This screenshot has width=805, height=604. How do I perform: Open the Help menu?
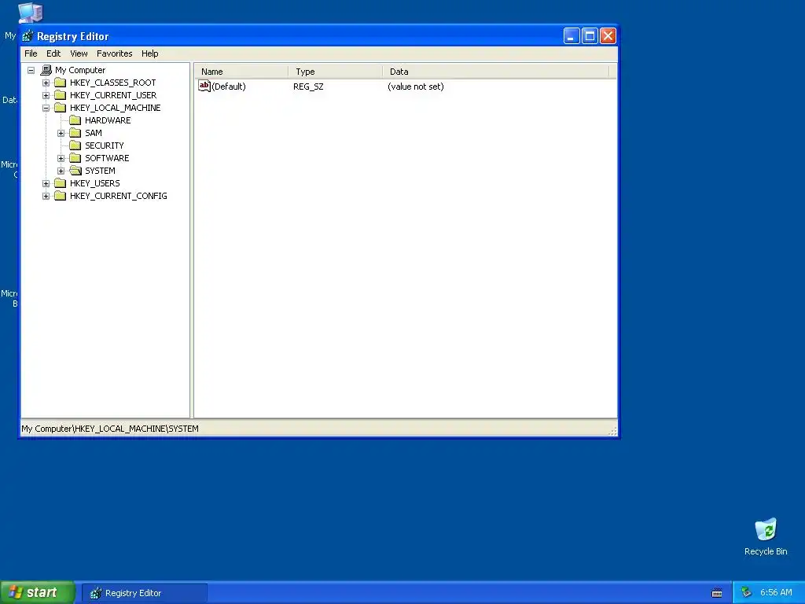pos(150,53)
